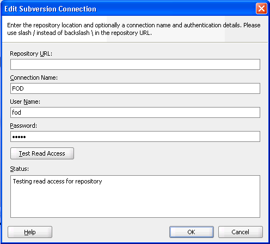Run the Test Read Access button
Image resolution: width=270 pixels, height=244 pixels.
coord(42,153)
